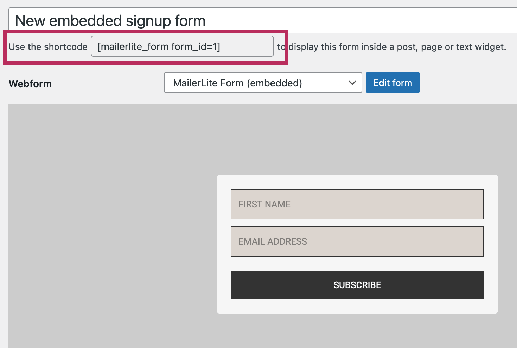Click the "New embedded signup form" title text
Screen dimensions: 517x348
(x=110, y=21)
